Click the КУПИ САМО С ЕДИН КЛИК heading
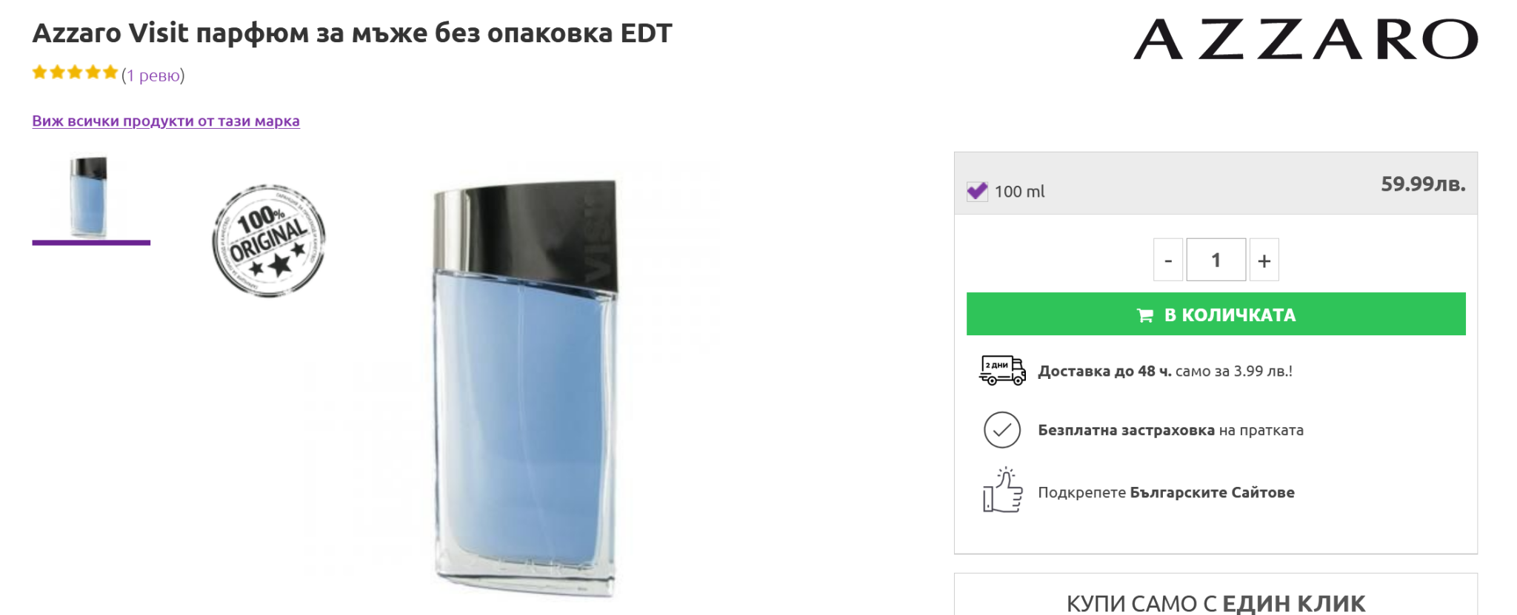The width and height of the screenshot is (1517, 615). pos(1216,603)
